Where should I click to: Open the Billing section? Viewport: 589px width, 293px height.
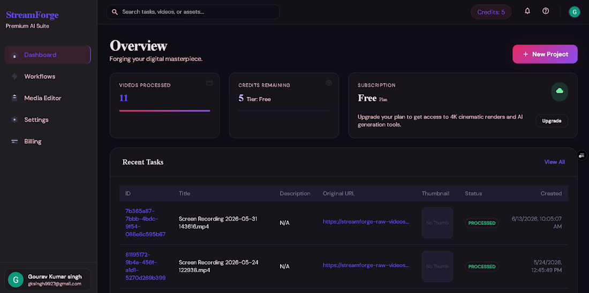48,141
